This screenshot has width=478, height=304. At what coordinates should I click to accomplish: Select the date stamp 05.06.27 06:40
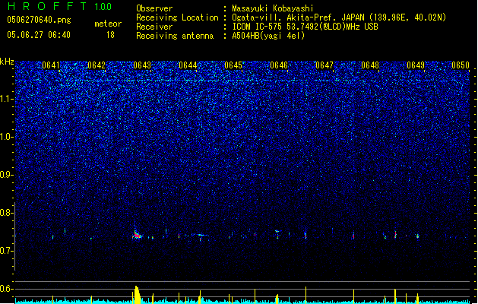click(x=39, y=35)
